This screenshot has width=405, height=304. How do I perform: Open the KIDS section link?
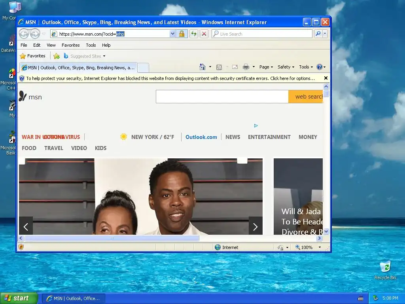(x=100, y=148)
